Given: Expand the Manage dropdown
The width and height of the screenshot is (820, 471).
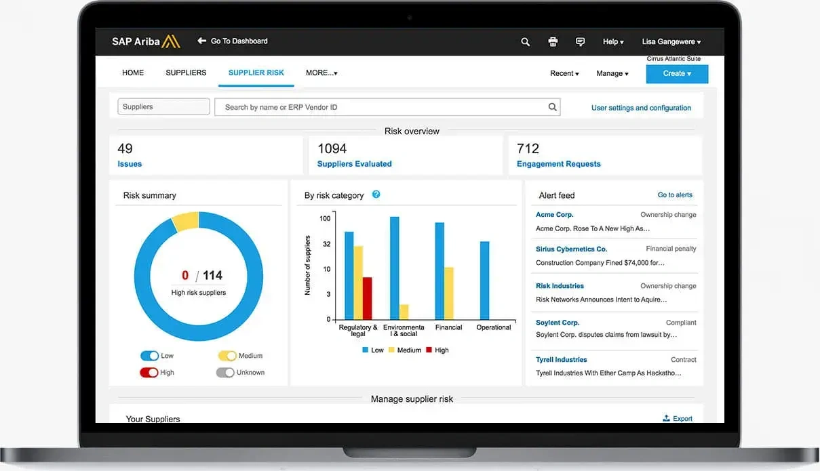Looking at the screenshot, I should pos(612,73).
